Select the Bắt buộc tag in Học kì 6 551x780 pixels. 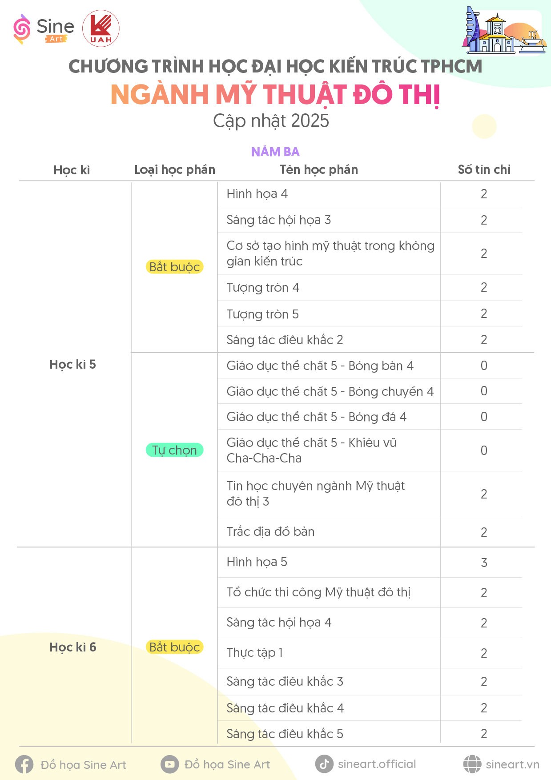pos(174,647)
